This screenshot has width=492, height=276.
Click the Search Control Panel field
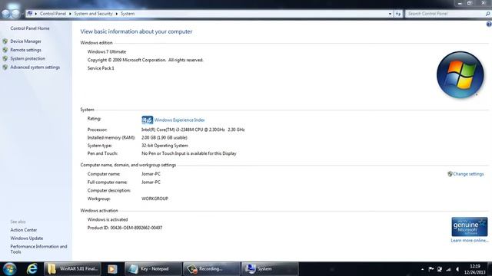coord(445,14)
